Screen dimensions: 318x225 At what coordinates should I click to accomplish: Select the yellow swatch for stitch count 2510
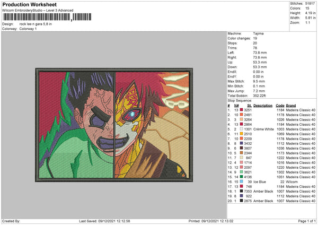(241, 134)
